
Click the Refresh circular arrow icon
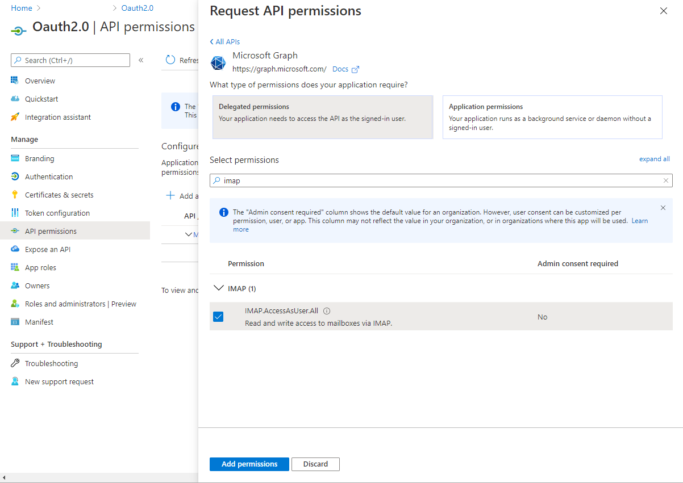click(x=170, y=60)
